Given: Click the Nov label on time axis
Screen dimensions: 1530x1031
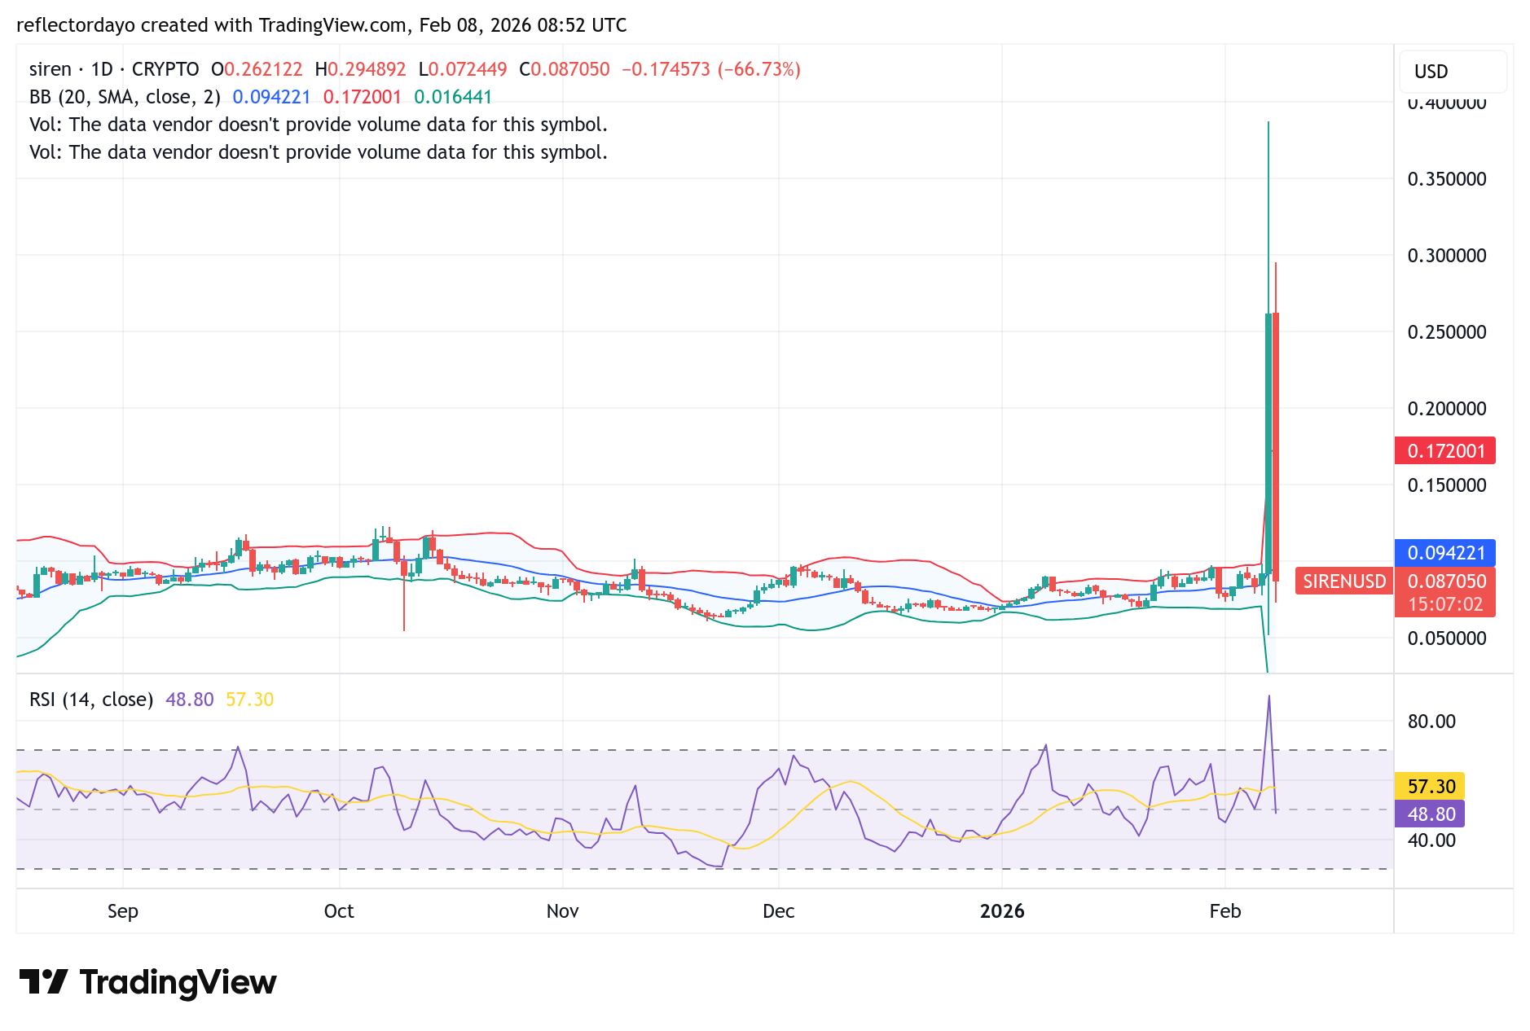Looking at the screenshot, I should (563, 911).
